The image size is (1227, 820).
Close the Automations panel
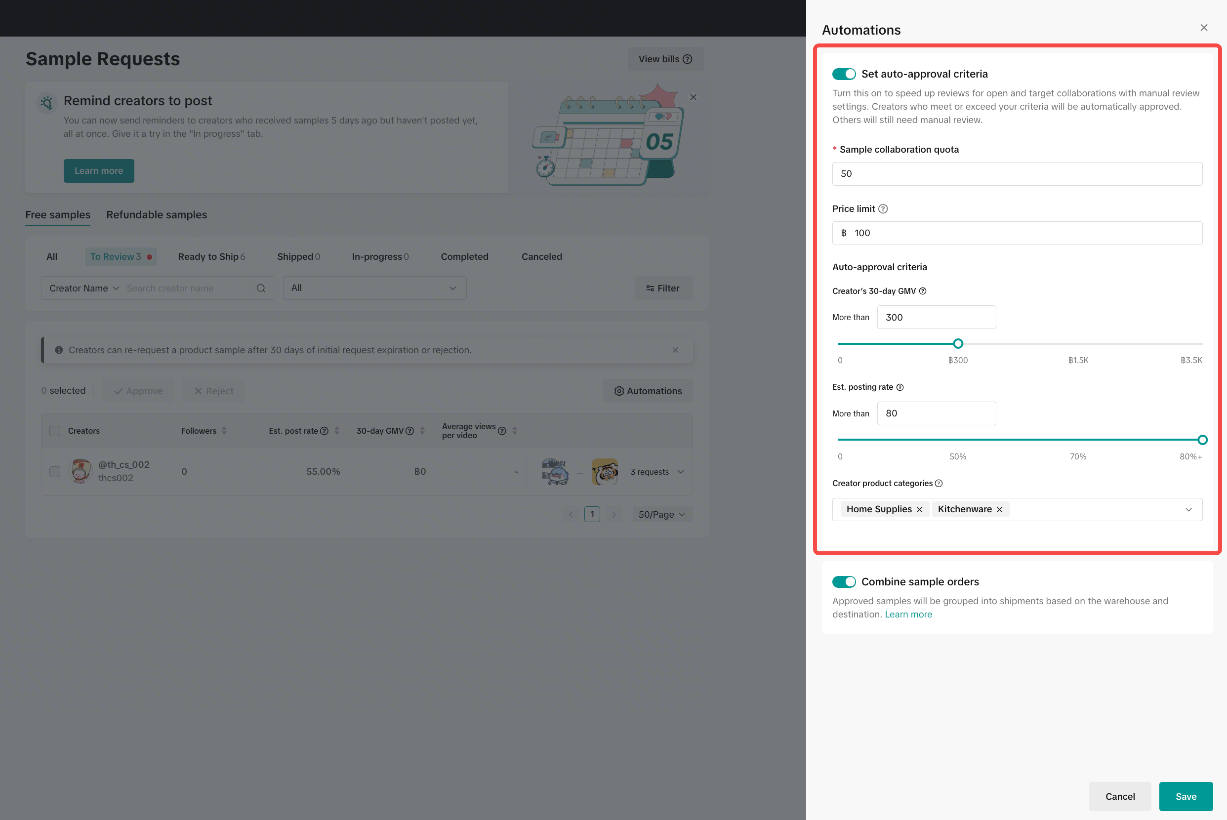1203,28
